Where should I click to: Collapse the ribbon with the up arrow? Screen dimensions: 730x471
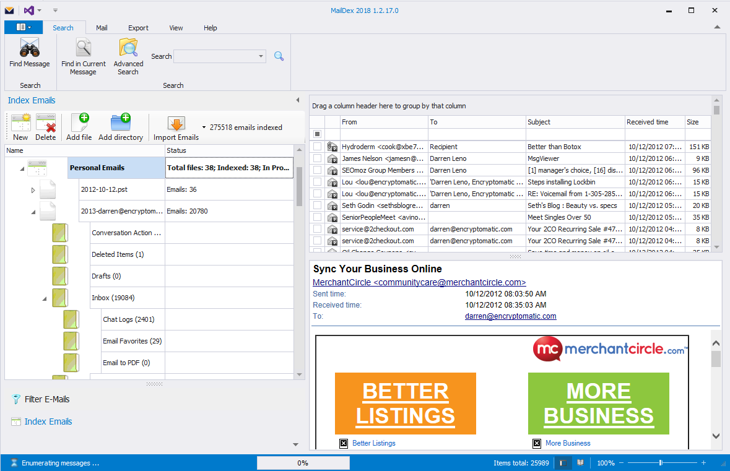[x=717, y=27]
